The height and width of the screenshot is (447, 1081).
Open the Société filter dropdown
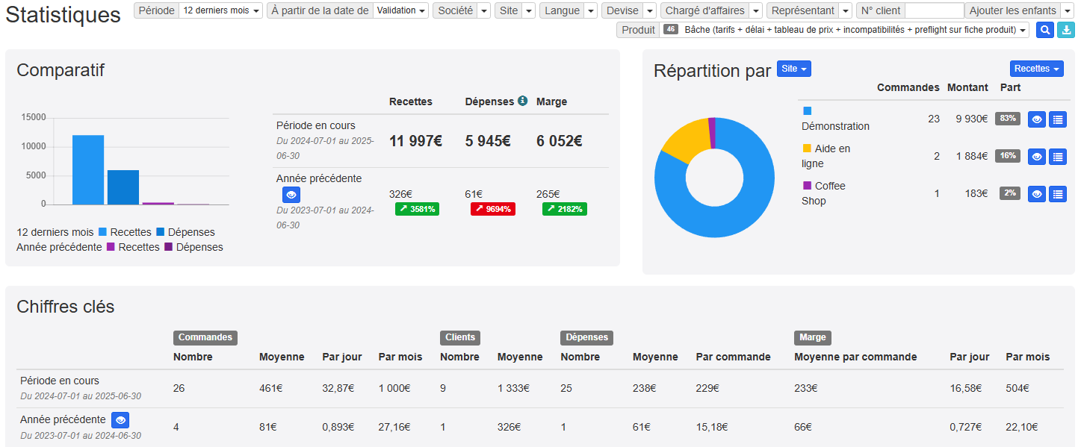pos(483,10)
